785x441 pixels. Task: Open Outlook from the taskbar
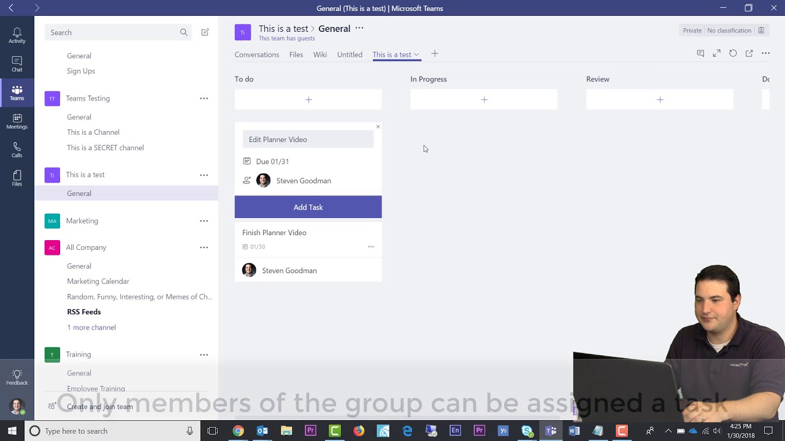pyautogui.click(x=262, y=431)
